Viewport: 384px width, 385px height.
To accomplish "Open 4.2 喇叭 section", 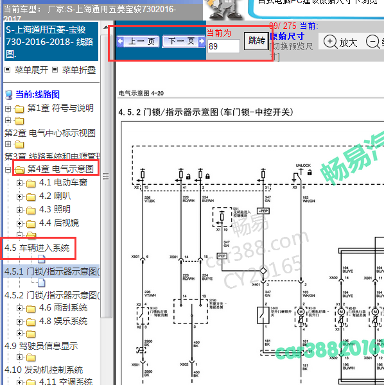I will 55,196.
